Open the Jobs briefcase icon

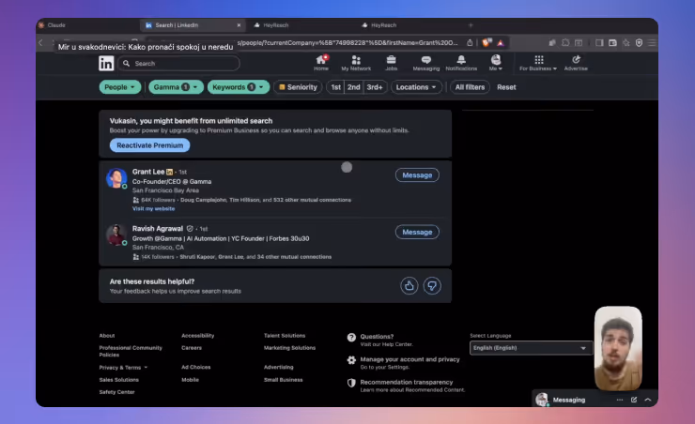pos(391,63)
